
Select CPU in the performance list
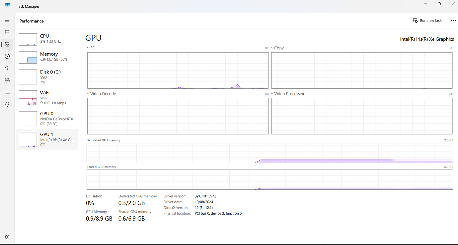pos(47,39)
